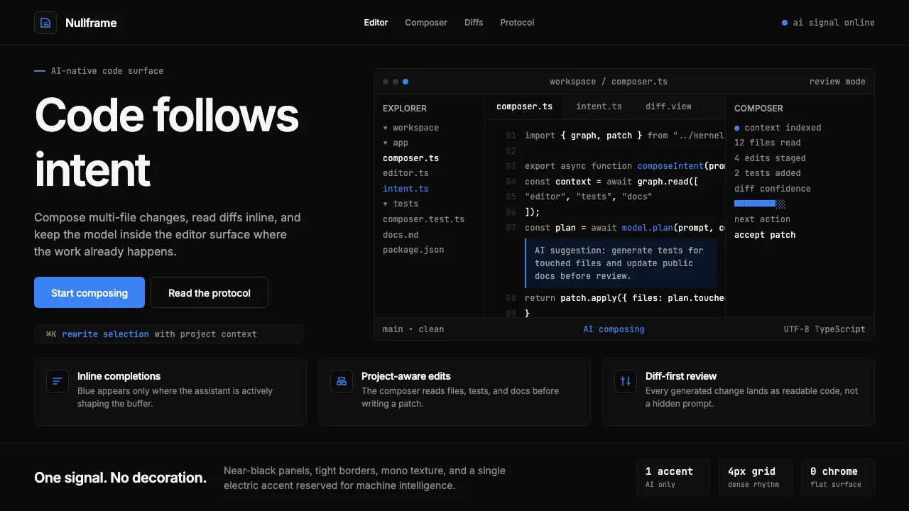Open the Editor nav item
The height and width of the screenshot is (511, 909).
376,23
